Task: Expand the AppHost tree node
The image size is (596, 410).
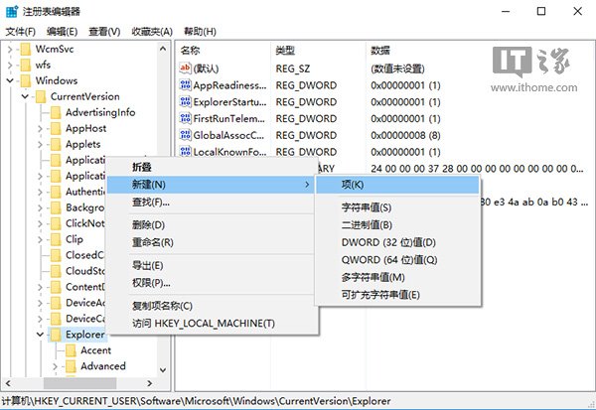Action: 41,129
